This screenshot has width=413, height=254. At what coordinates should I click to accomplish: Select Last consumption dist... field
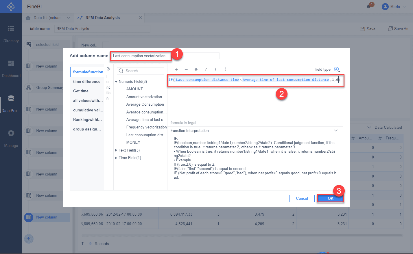tap(146, 135)
